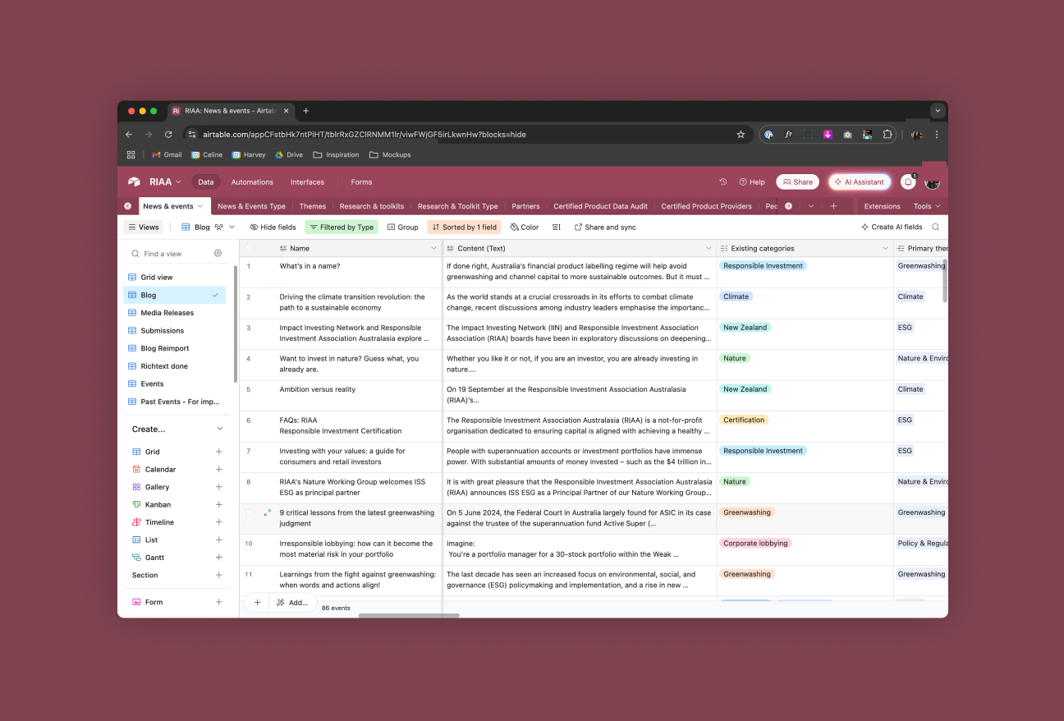Click the Airtable base logo icon
1064x721 pixels.
click(x=134, y=182)
